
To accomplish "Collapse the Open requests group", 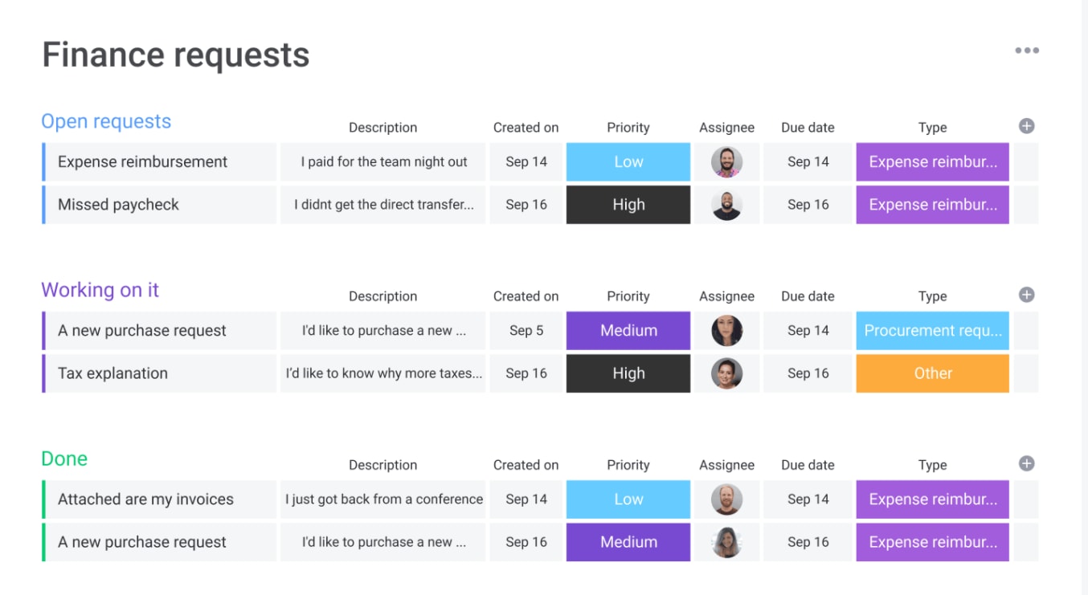I will (106, 121).
